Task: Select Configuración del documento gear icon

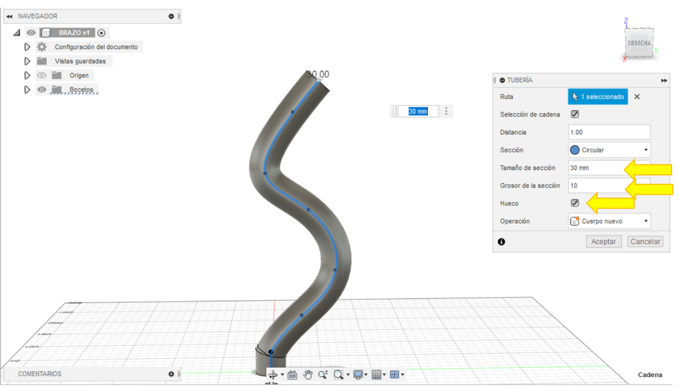Action: coord(42,47)
